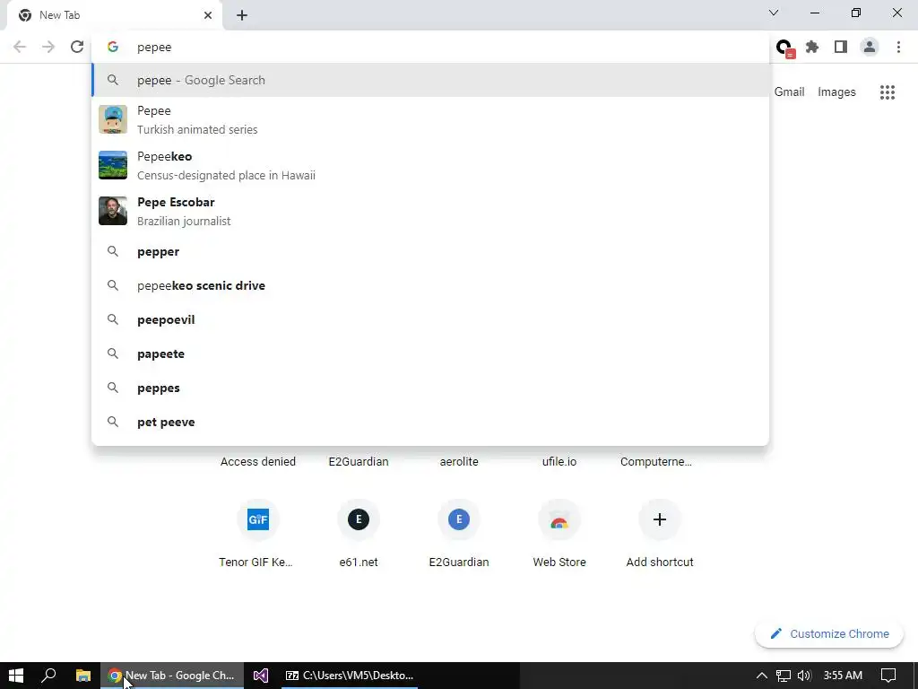
Task: Open the Access denied shortcut
Action: click(258, 462)
